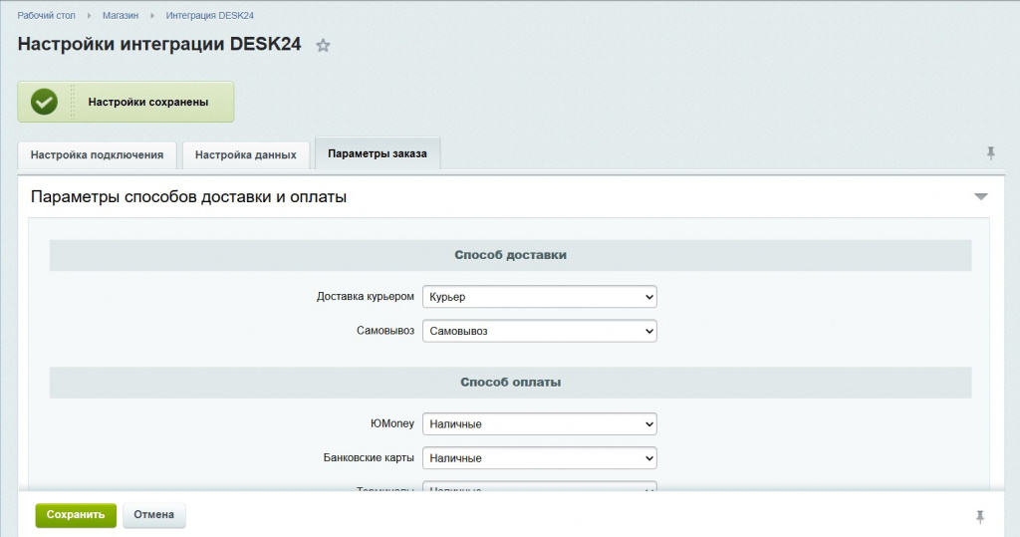
Task: Click the Способ доставки section header
Action: (x=510, y=256)
